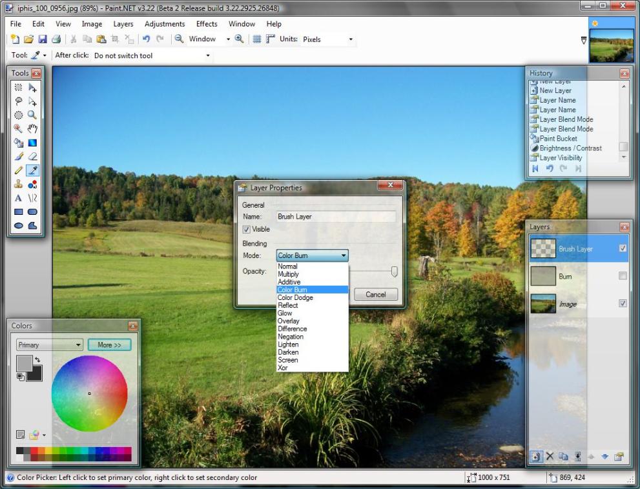Click the More >> button in Colors
Viewport: 640px width, 489px height.
tap(109, 345)
